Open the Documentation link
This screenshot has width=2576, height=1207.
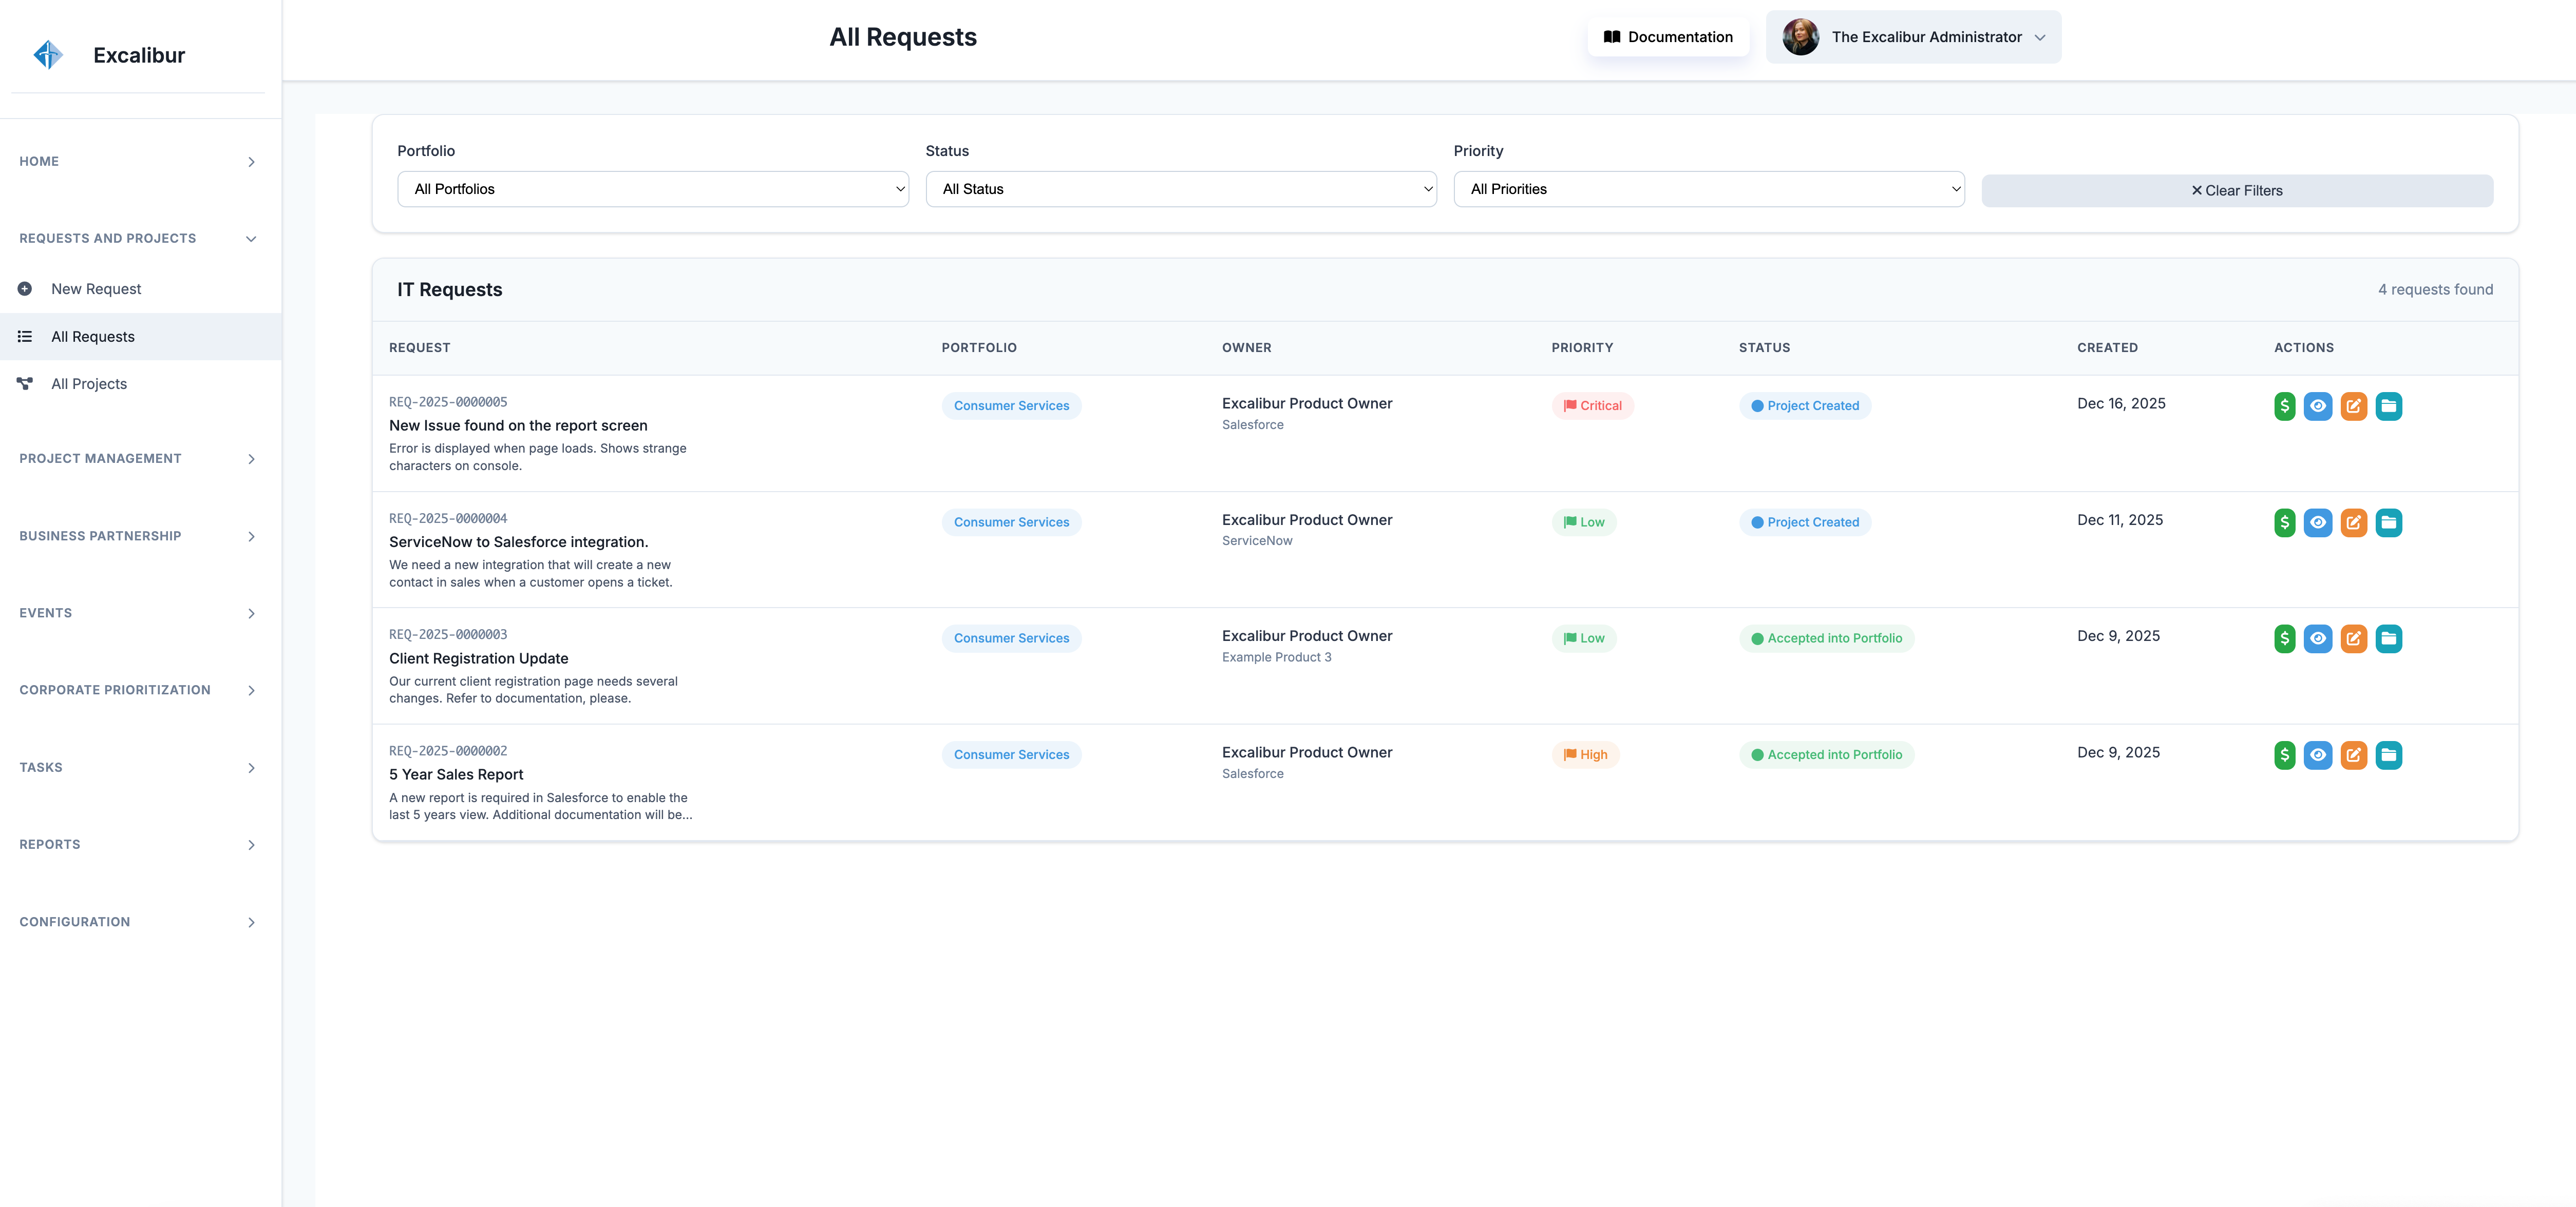(1668, 37)
